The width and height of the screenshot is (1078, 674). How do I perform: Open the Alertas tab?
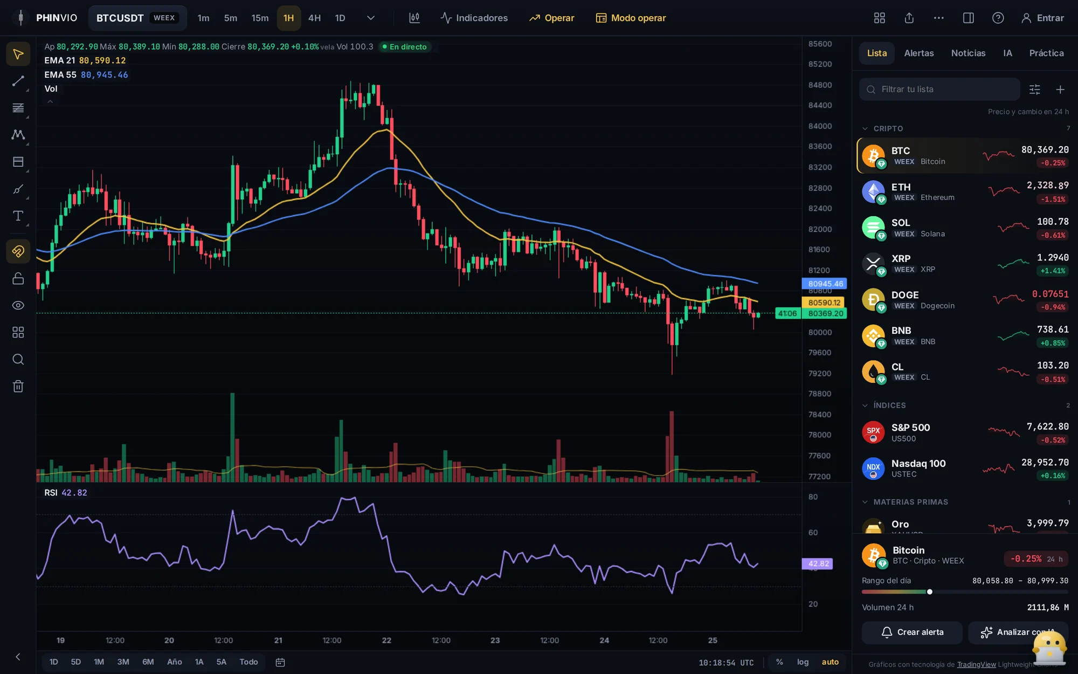[918, 53]
